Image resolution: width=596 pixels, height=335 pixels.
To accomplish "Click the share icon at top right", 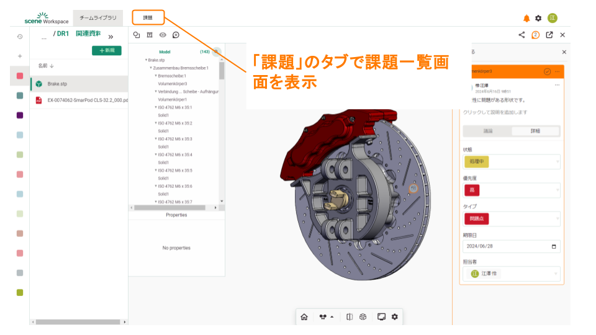I will (521, 35).
